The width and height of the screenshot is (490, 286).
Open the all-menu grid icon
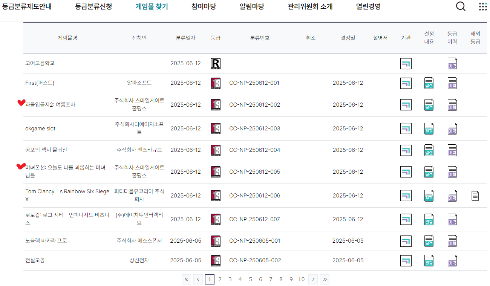click(482, 7)
